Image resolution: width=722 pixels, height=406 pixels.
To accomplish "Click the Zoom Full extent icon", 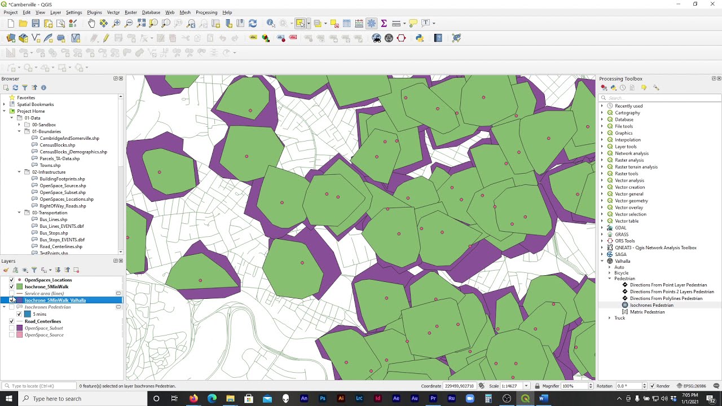I will tap(141, 23).
